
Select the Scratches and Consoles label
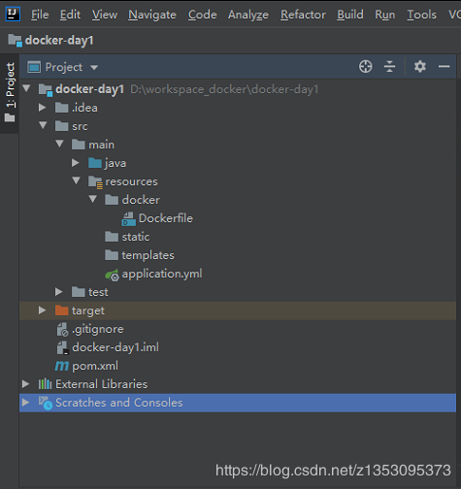119,403
